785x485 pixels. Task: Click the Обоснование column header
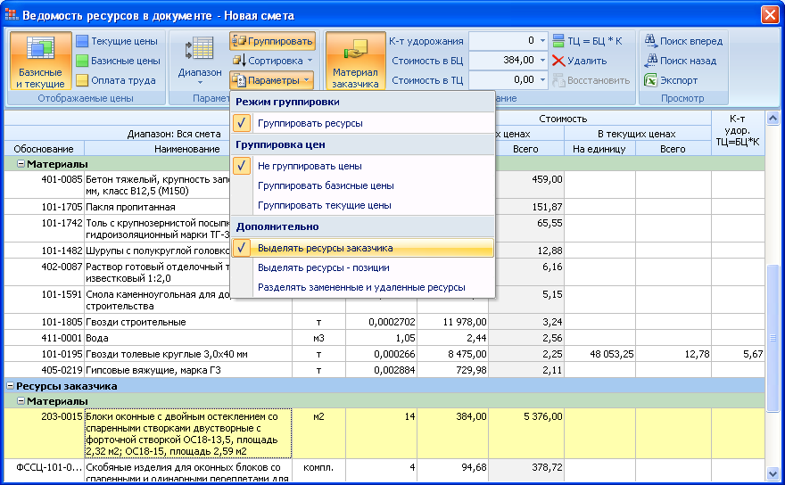coord(44,149)
